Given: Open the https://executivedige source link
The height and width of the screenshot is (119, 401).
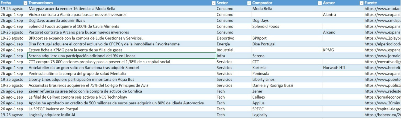Looking at the screenshot, I should (x=382, y=62).
